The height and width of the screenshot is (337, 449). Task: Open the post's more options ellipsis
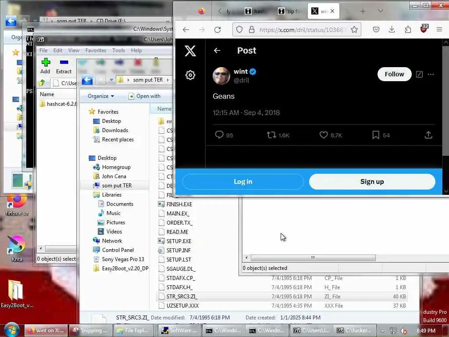pyautogui.click(x=431, y=75)
